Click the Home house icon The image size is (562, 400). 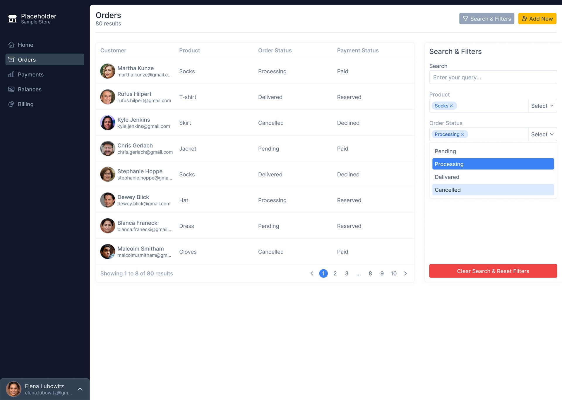click(x=11, y=45)
